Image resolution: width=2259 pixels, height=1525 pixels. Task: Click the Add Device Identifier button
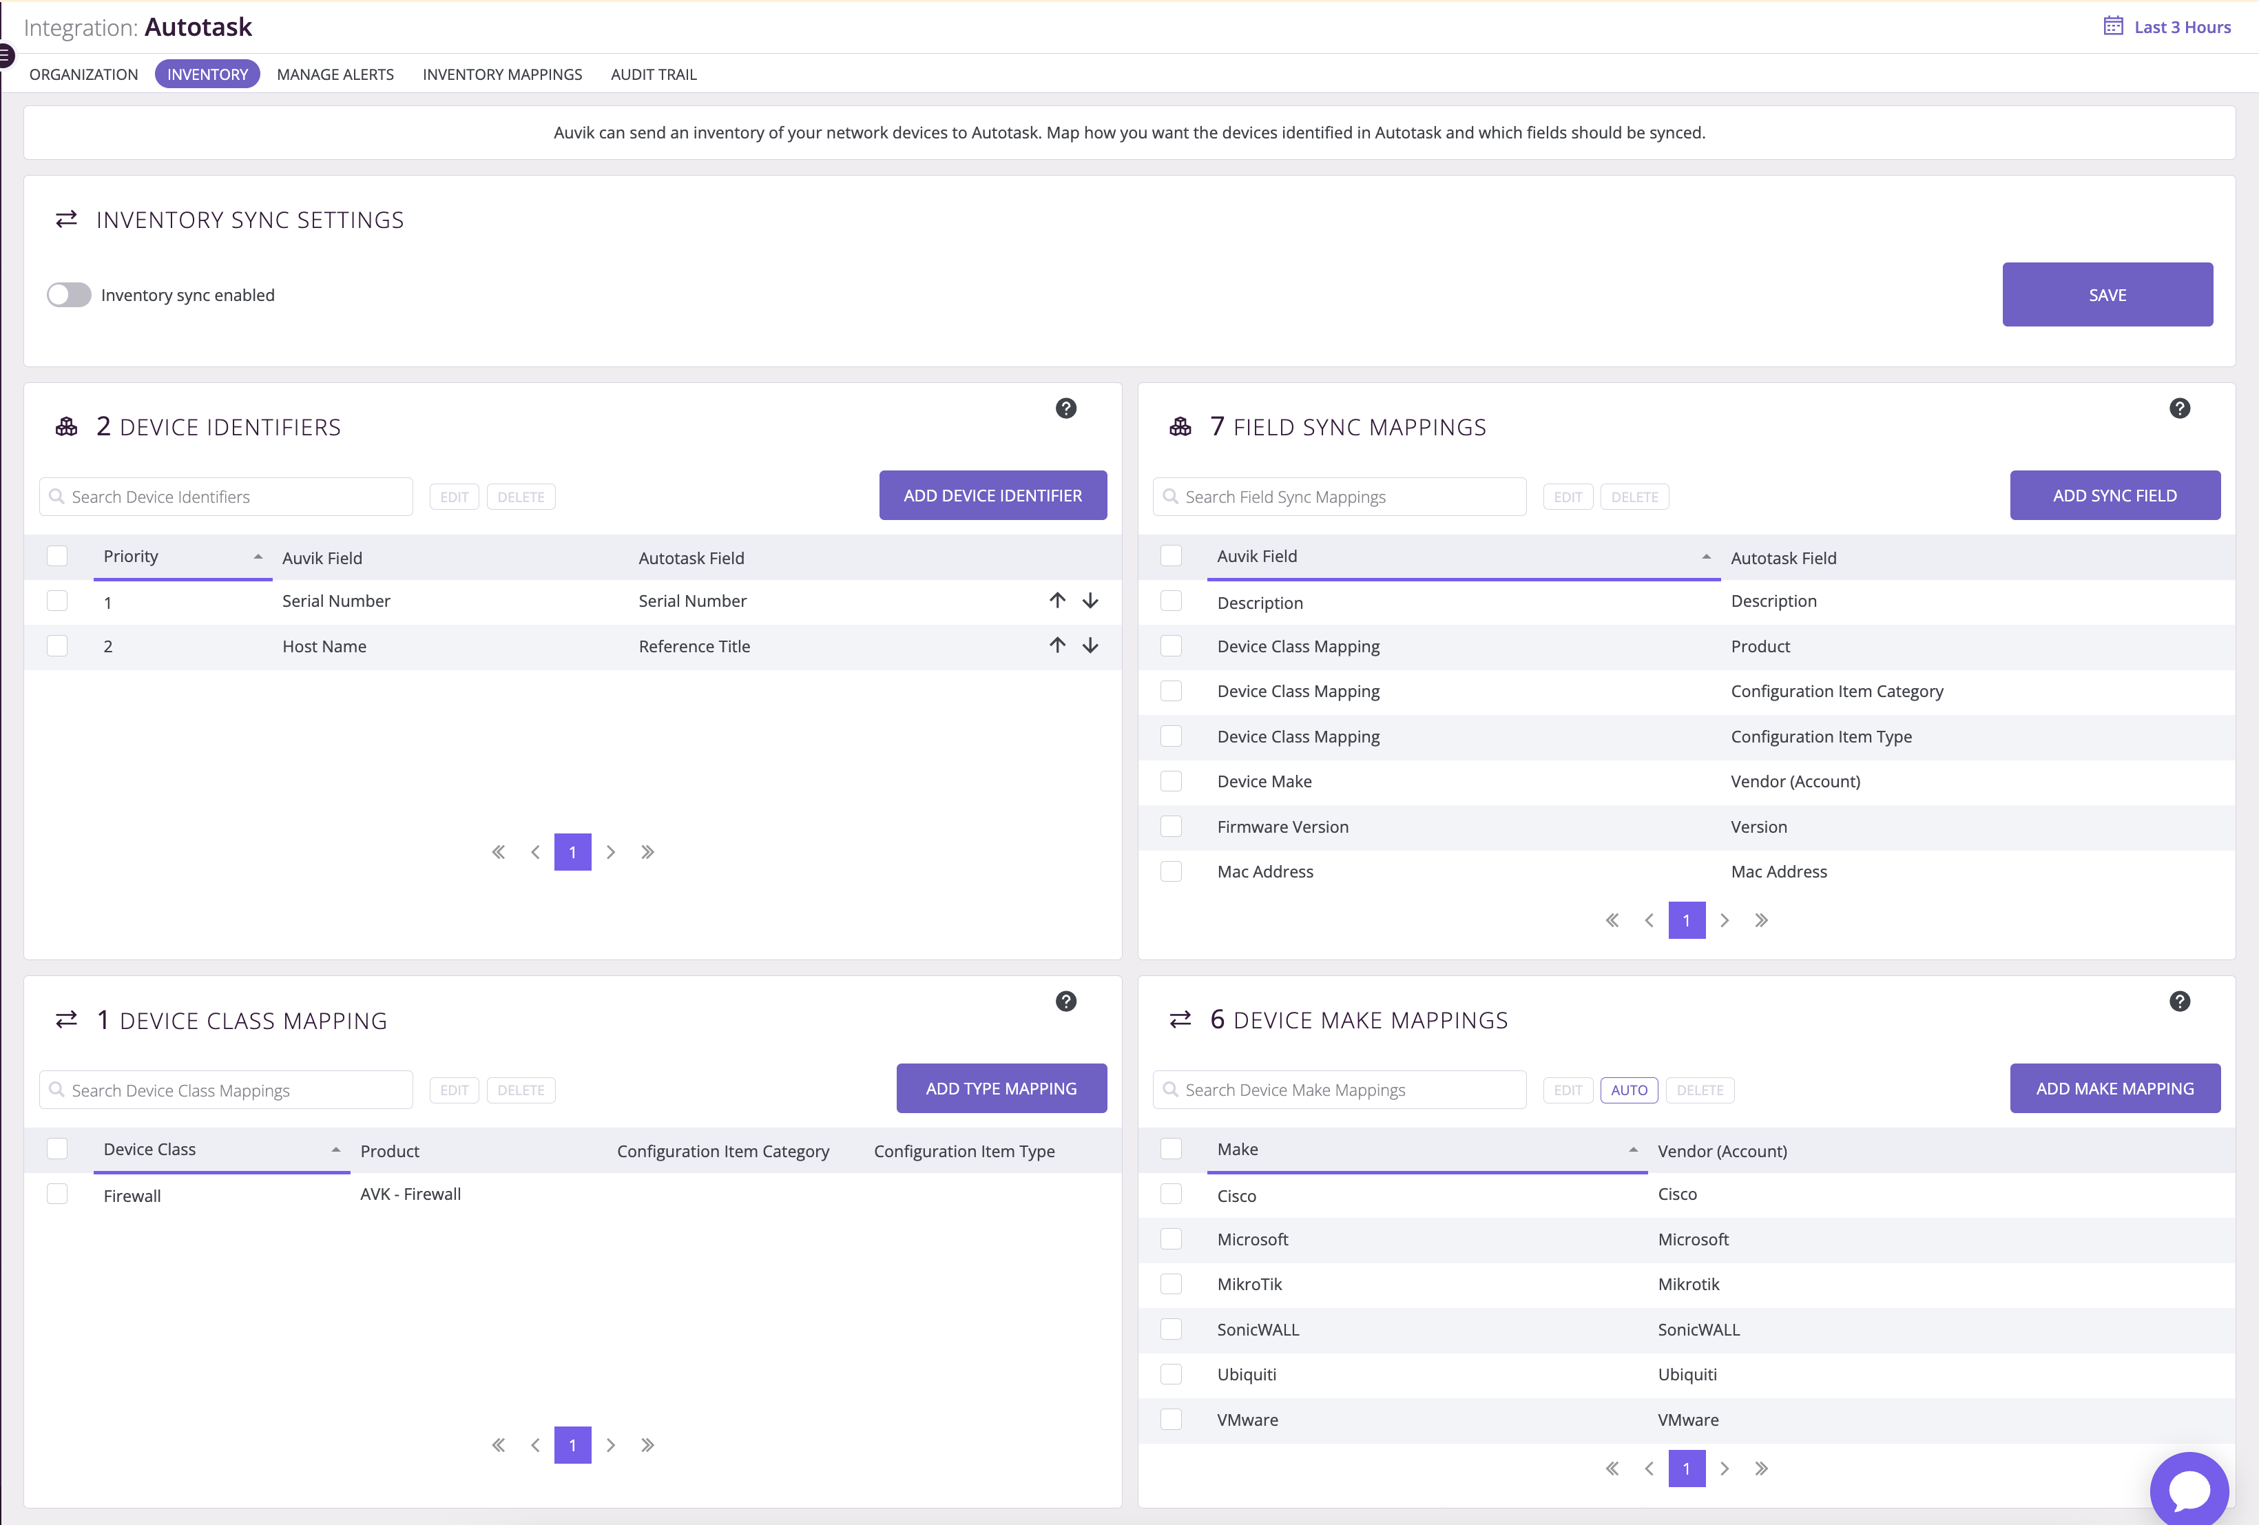(x=992, y=496)
